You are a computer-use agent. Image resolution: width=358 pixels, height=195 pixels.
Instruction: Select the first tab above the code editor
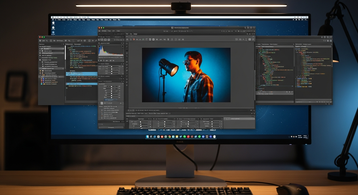pyautogui.click(x=69, y=44)
